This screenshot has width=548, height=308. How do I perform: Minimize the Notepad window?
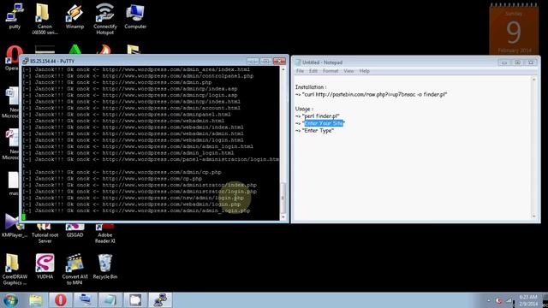[x=504, y=62]
